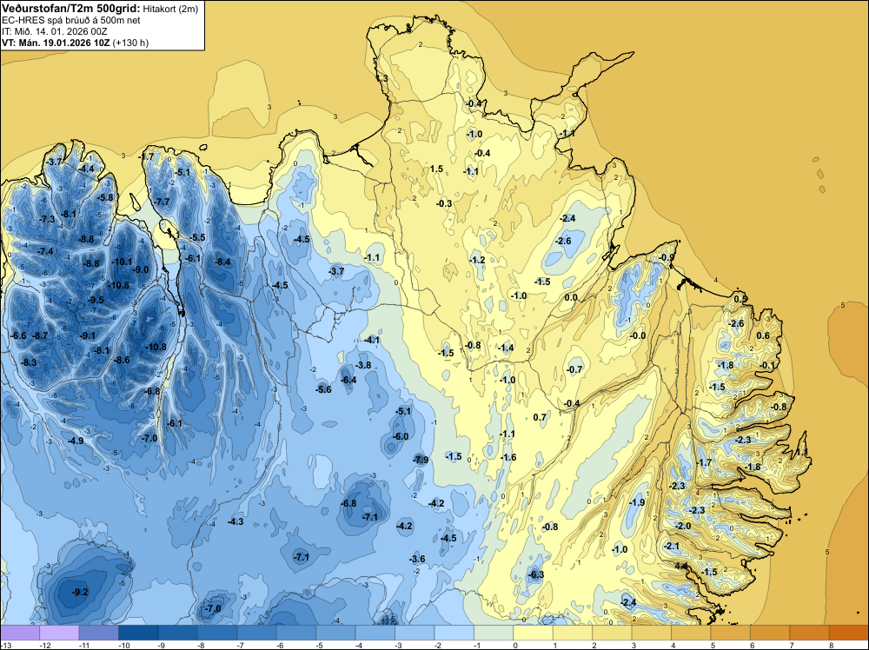Select the '0.5' label on the east coast
Image resolution: width=869 pixels, height=650 pixels.
click(740, 299)
